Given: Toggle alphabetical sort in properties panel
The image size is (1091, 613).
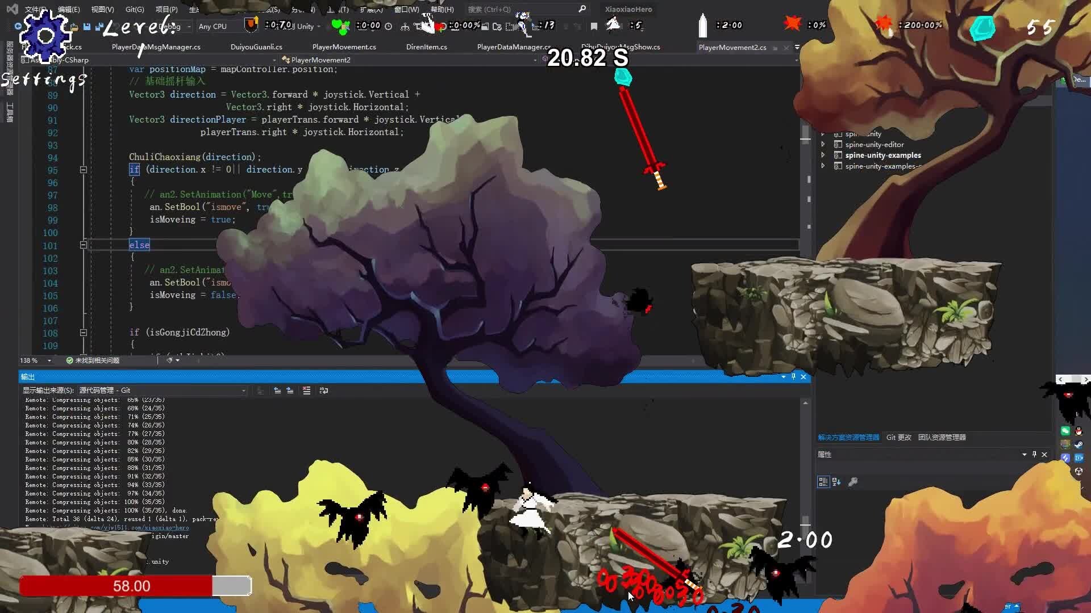Looking at the screenshot, I should click(x=836, y=482).
